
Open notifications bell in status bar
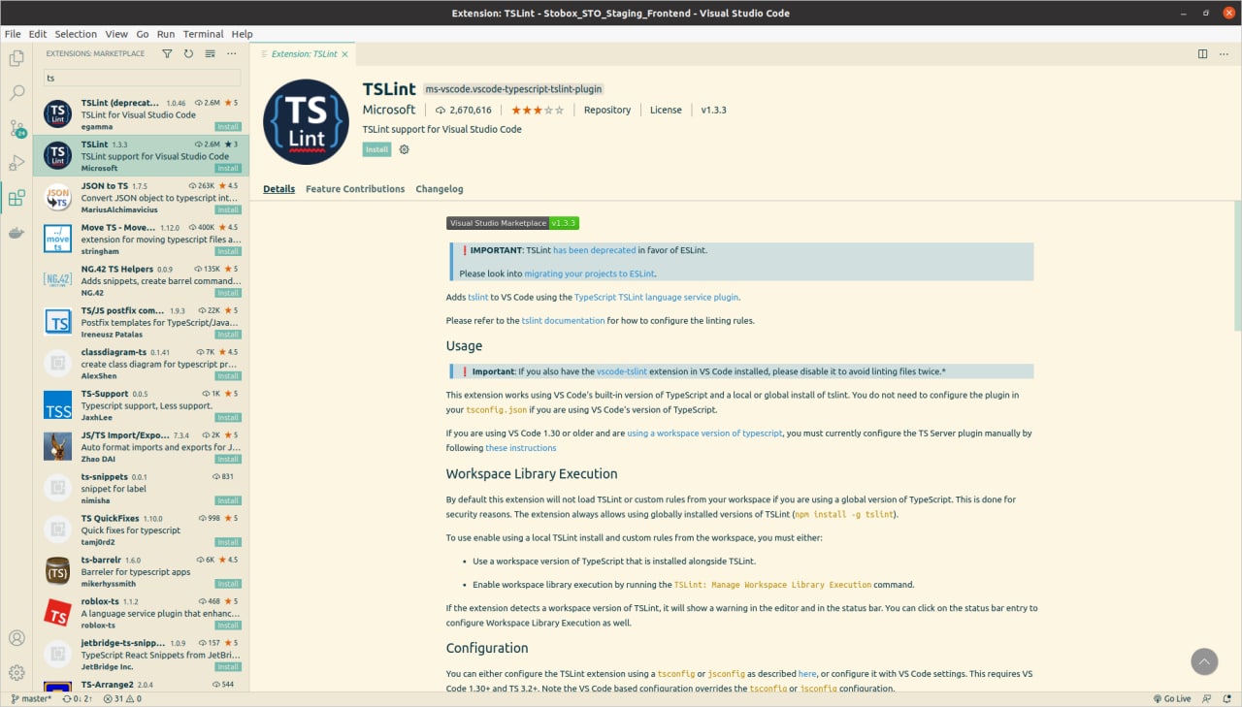pos(1227,698)
